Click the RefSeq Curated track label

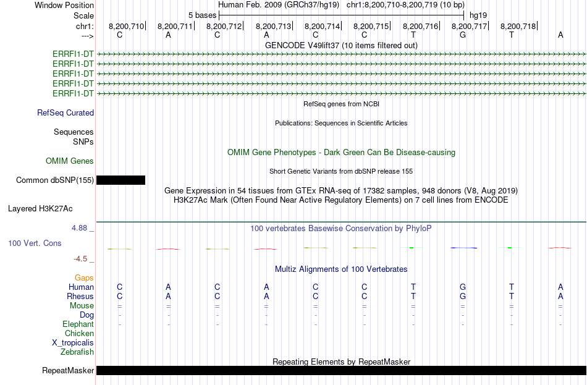click(65, 112)
